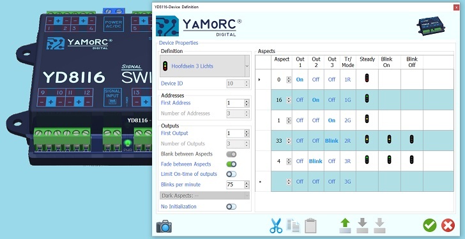Click the green upload arrow icon

(345, 226)
